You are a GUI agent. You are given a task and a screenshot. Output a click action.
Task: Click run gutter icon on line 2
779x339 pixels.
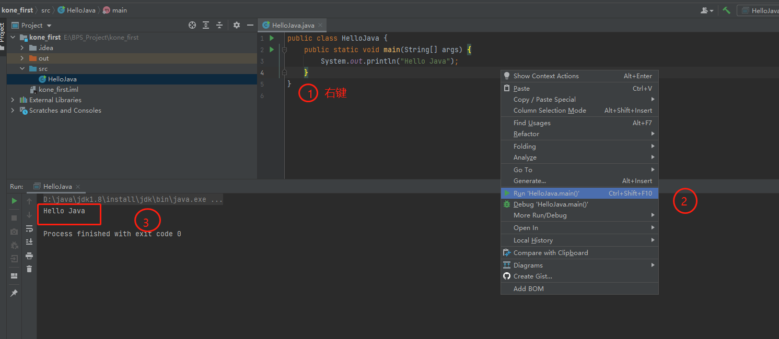[272, 50]
